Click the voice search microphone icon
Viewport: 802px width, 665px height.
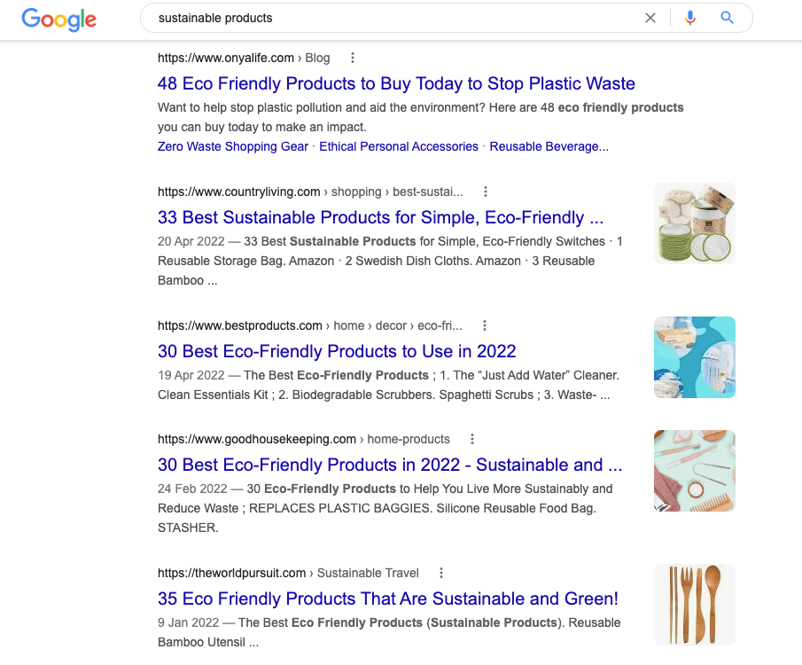click(690, 18)
